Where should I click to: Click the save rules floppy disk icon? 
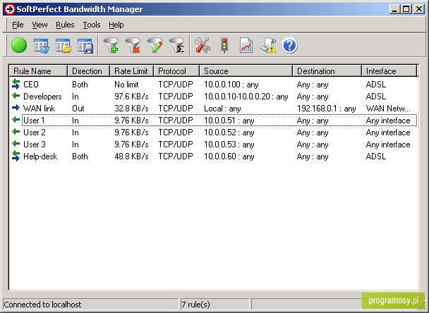tap(85, 46)
